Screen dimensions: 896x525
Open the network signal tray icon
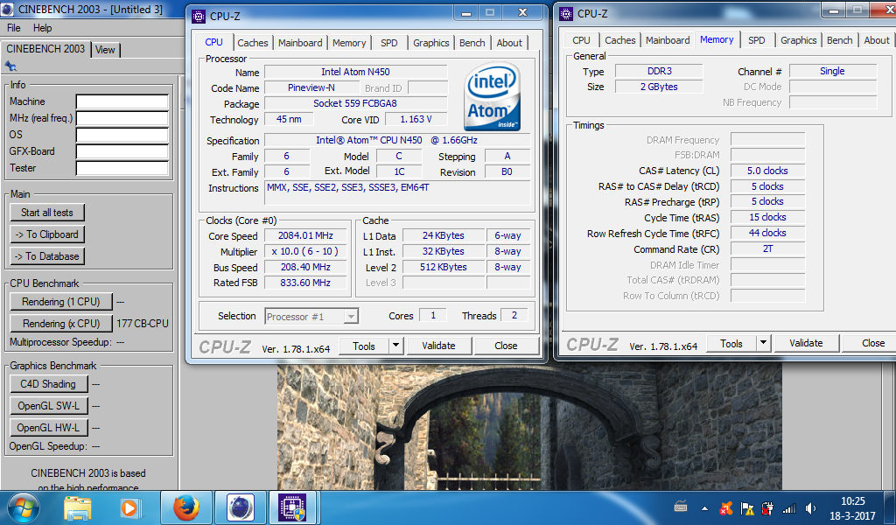(x=789, y=507)
